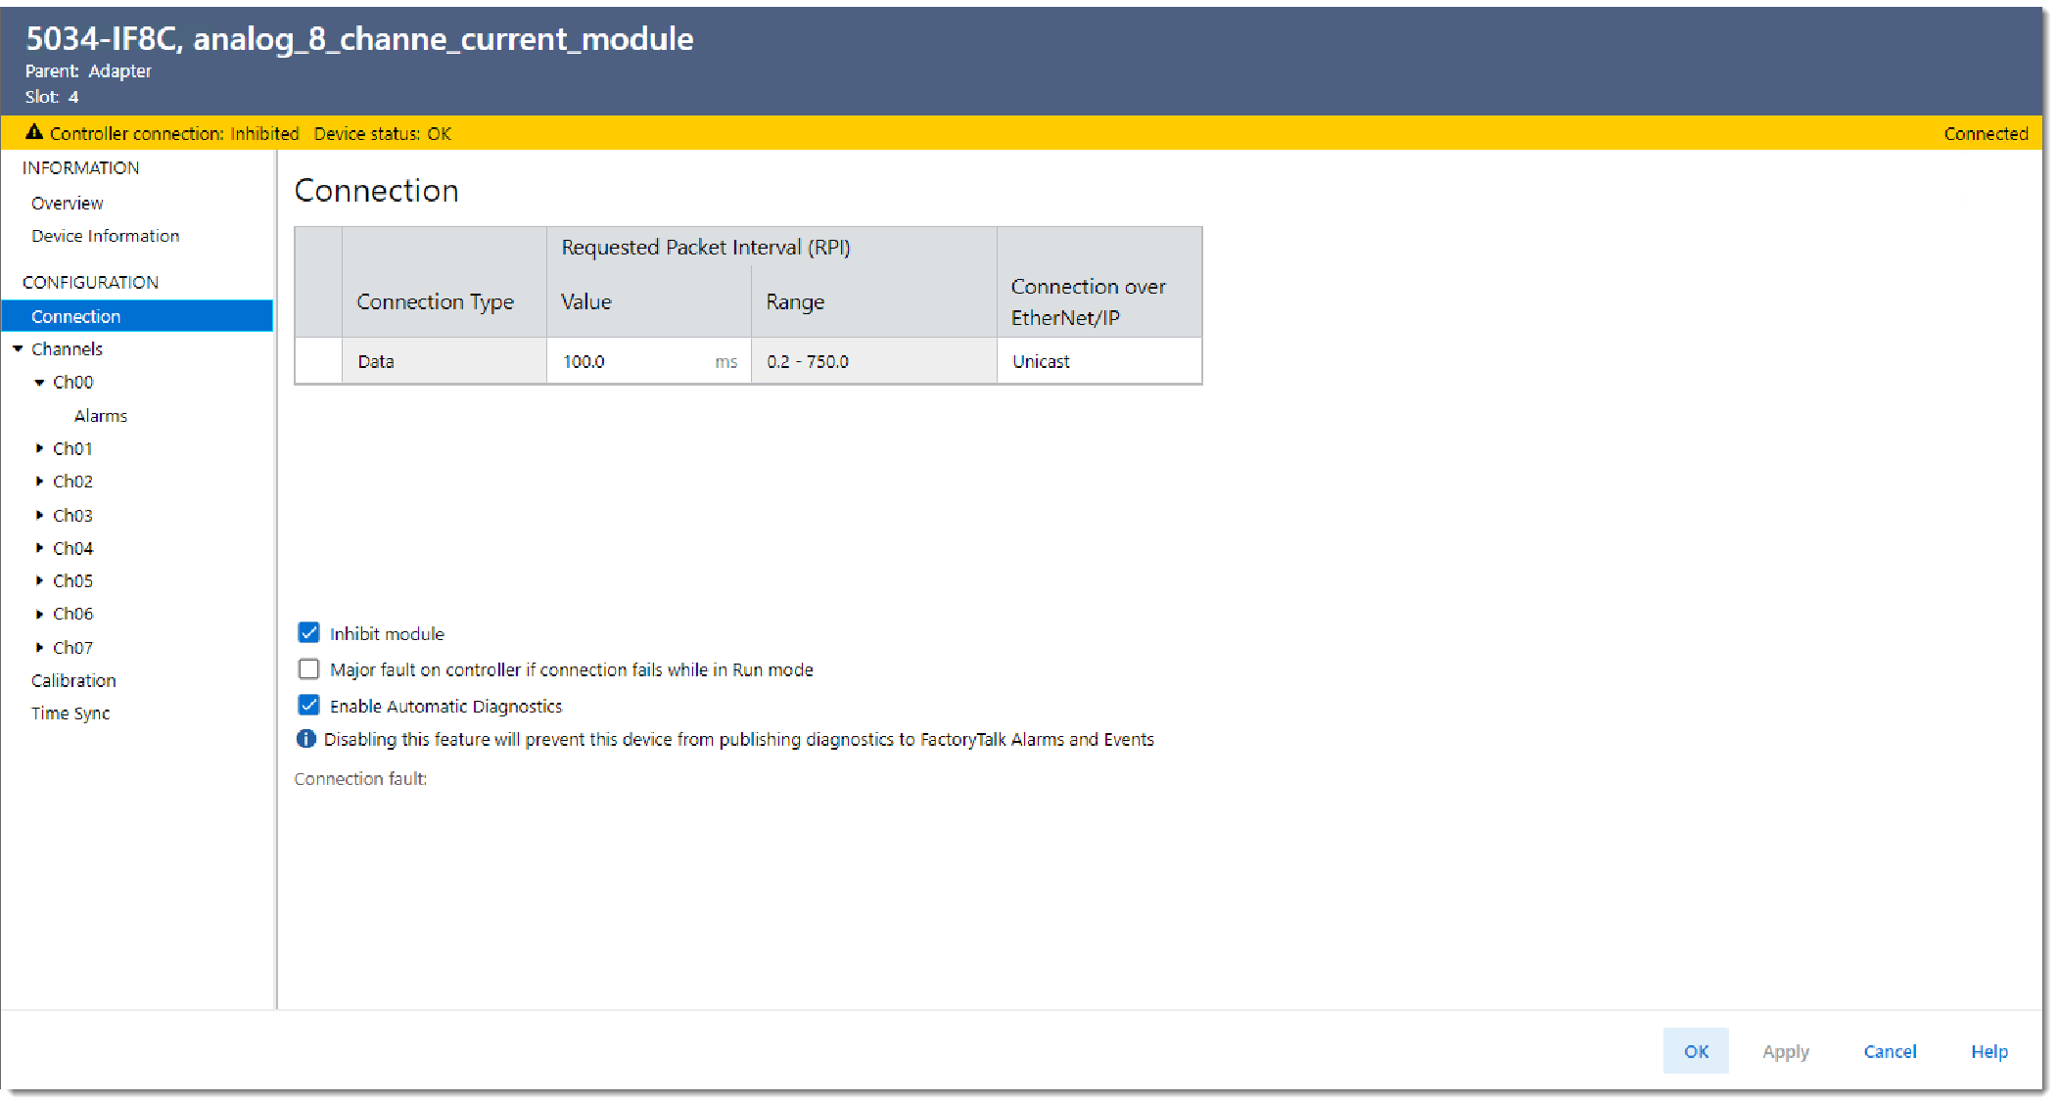Click the blue info icon near diagnostics note
The height and width of the screenshot is (1104, 2057).
(x=306, y=739)
